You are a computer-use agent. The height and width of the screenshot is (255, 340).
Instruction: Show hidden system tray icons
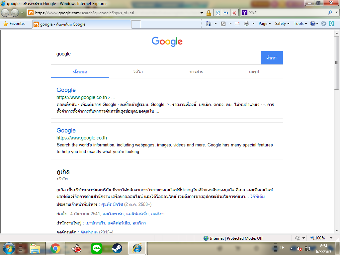tap(291, 249)
